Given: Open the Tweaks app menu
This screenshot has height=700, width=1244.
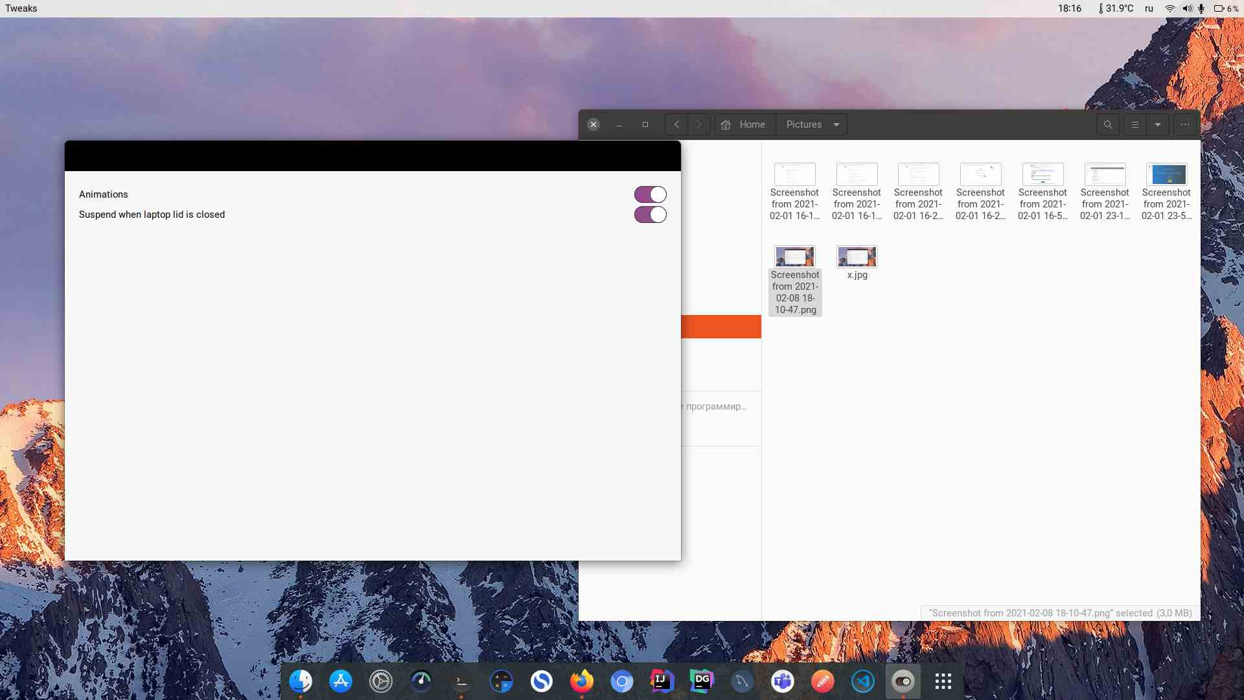Looking at the screenshot, I should 21,8.
